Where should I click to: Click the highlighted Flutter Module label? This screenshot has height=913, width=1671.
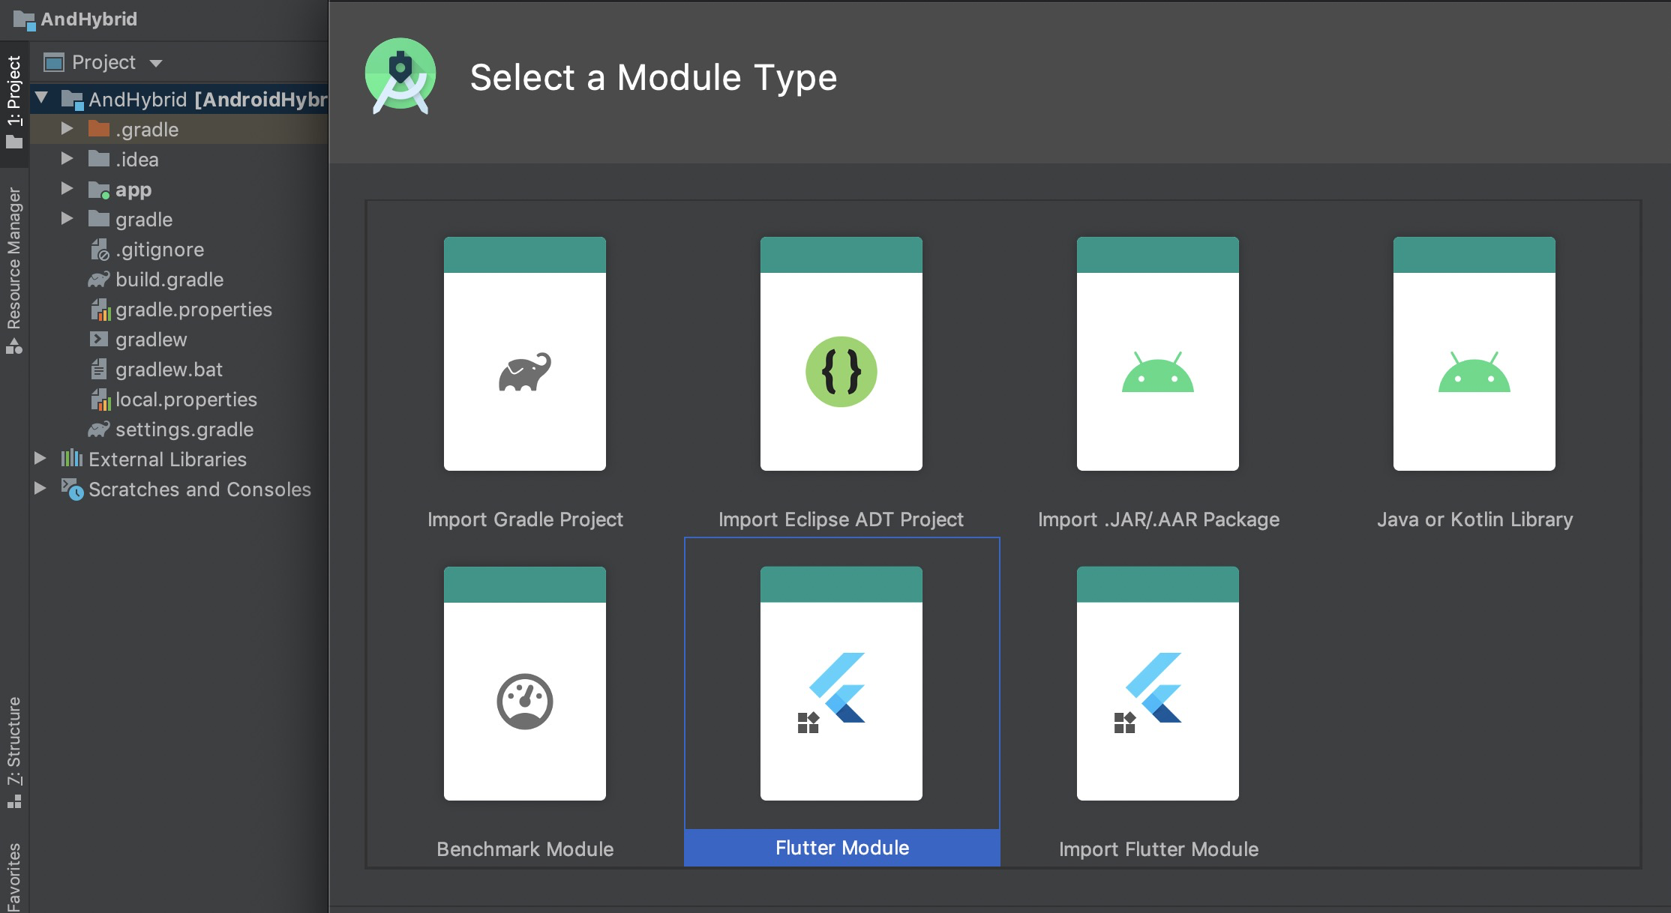pos(842,848)
